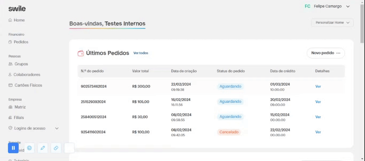Select the eraser annotation tool

click(56, 148)
